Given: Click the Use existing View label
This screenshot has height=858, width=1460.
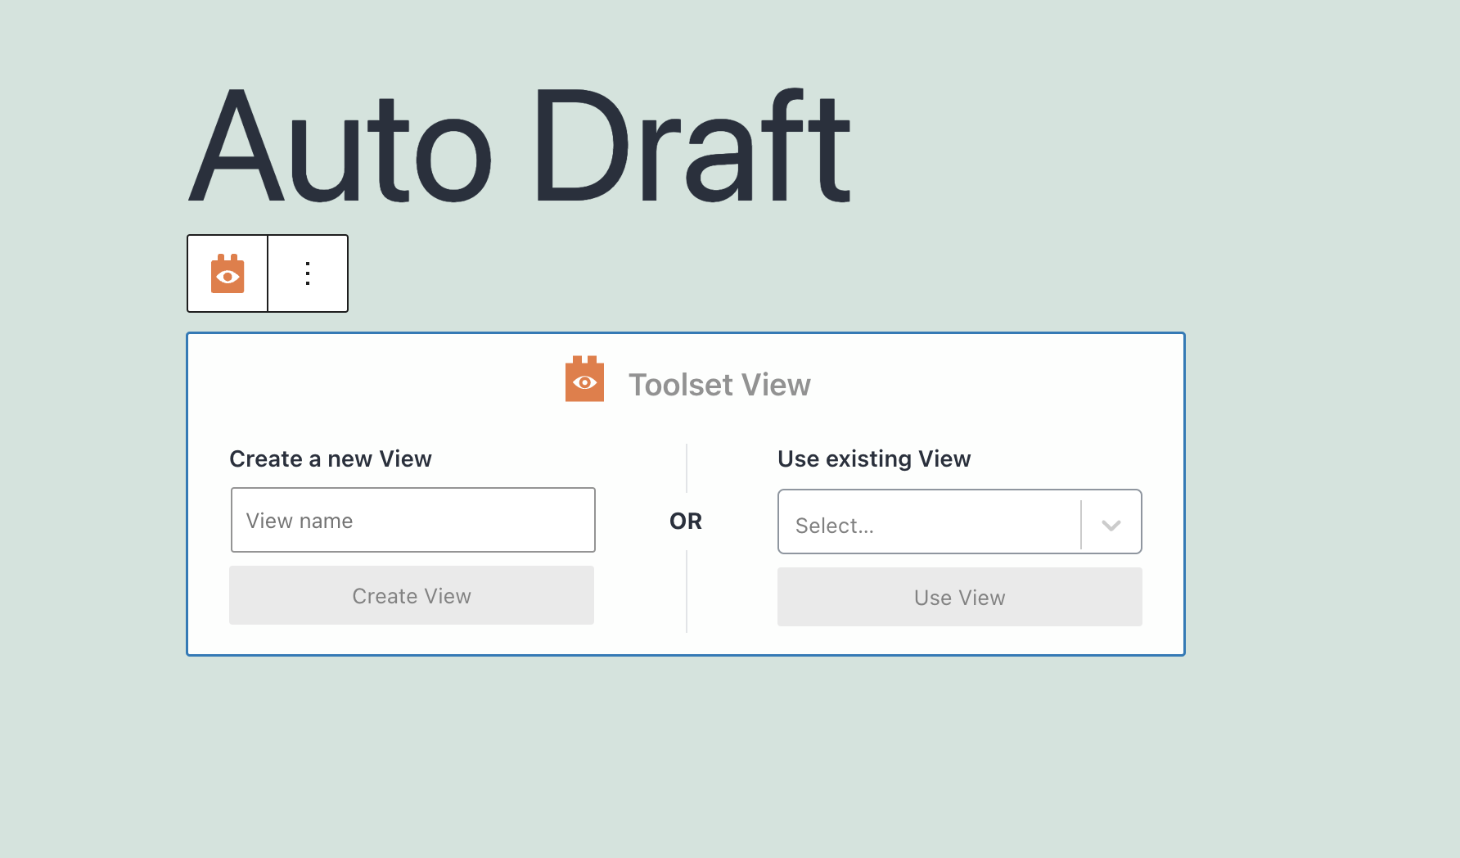Looking at the screenshot, I should tap(874, 459).
